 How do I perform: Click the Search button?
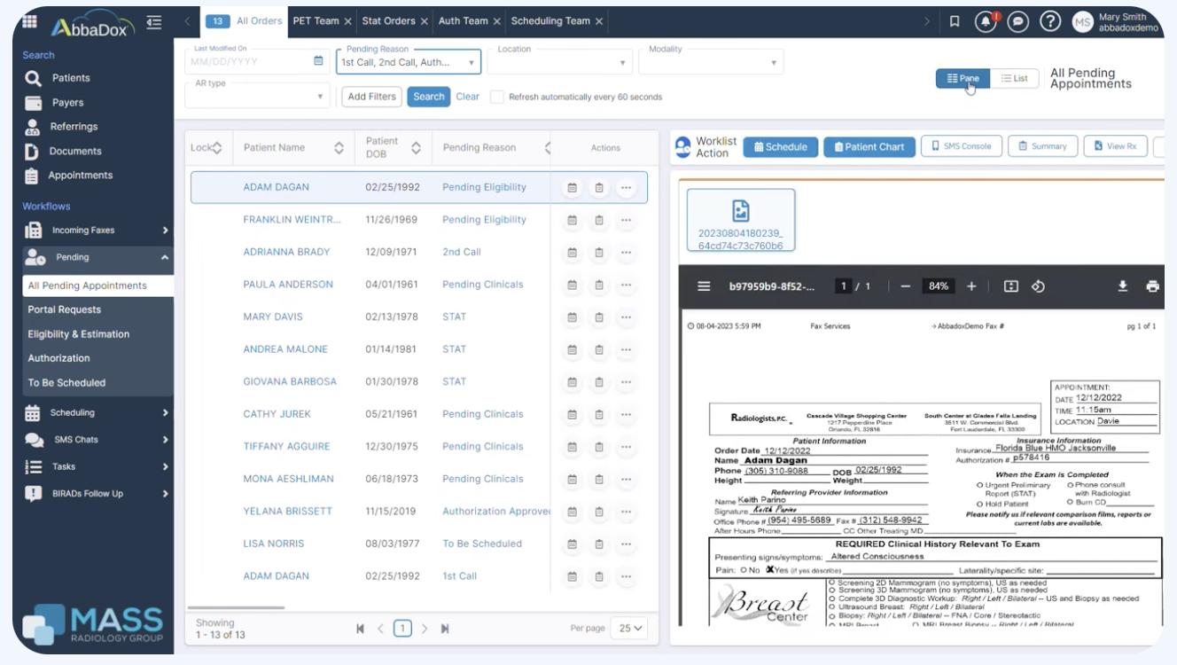428,97
